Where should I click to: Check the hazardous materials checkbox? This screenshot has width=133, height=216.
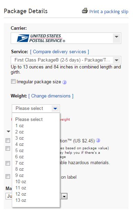pos(8,163)
